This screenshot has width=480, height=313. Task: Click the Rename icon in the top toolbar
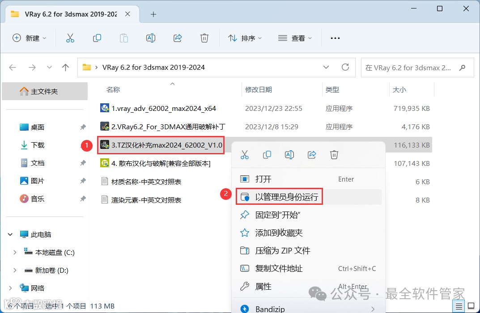tap(151, 38)
